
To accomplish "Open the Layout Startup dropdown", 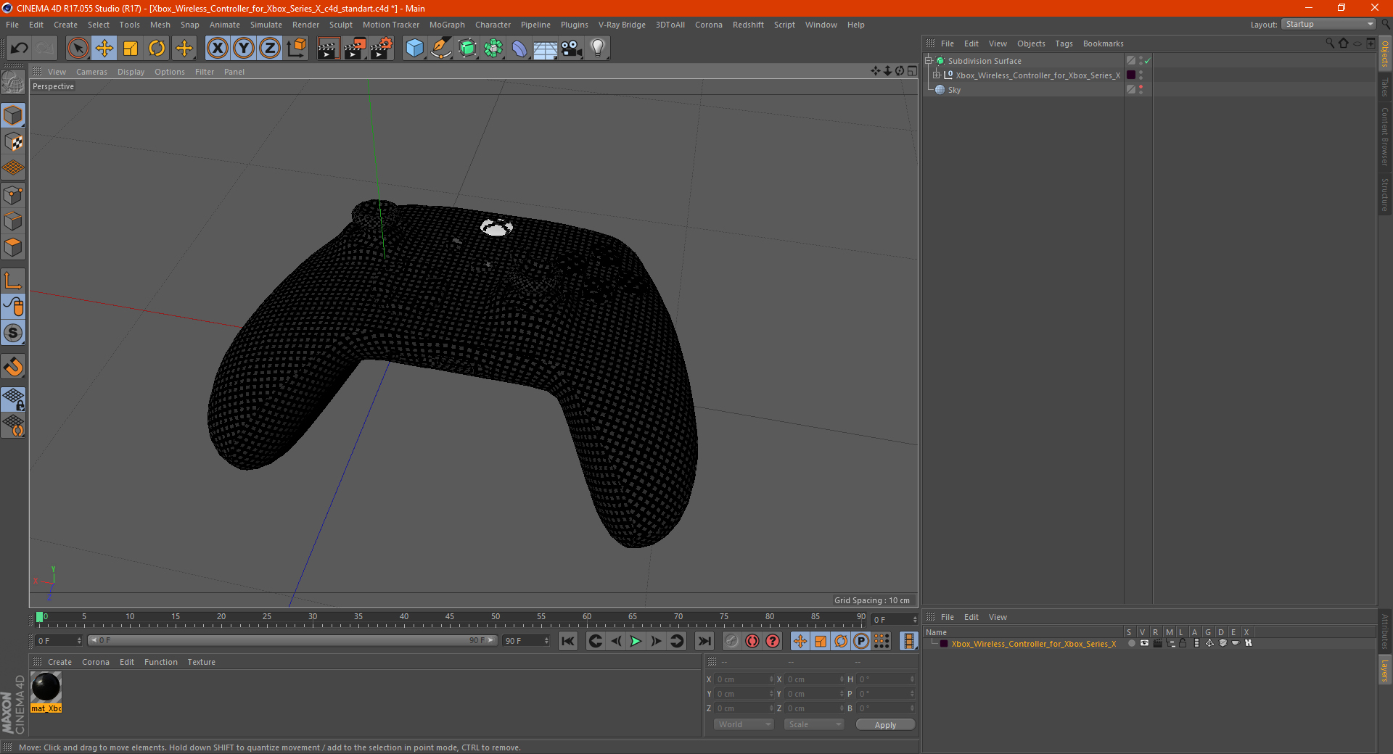I will 1328,25.
